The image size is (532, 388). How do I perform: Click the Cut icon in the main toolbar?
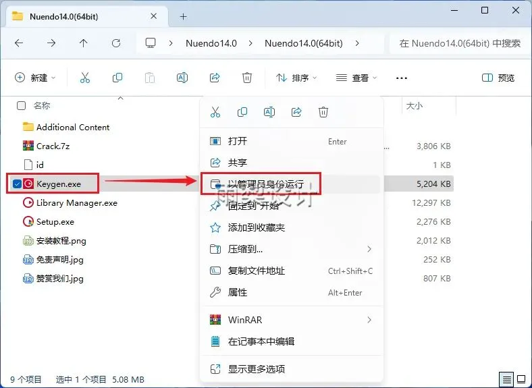[x=85, y=78]
